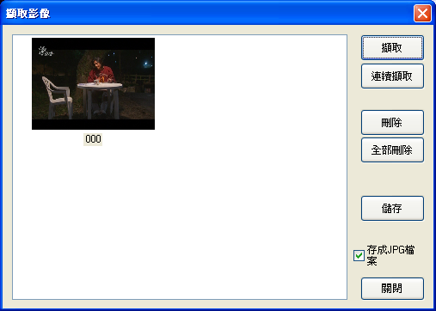Viewport: 436px width, 311px height.
Task: Save captured images with 儲存 button
Action: pos(392,208)
